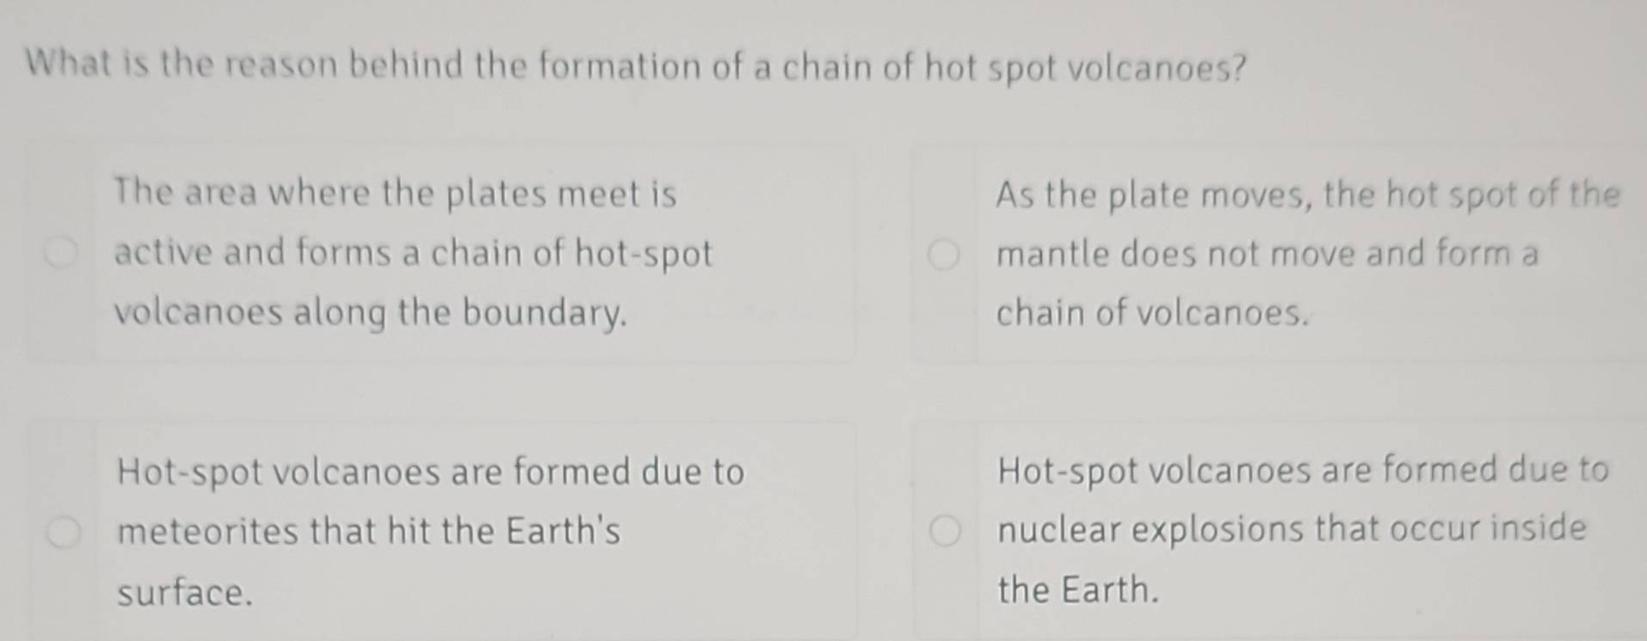
Task: Click the question text about hot spot volcanoes
Action: pos(637,66)
